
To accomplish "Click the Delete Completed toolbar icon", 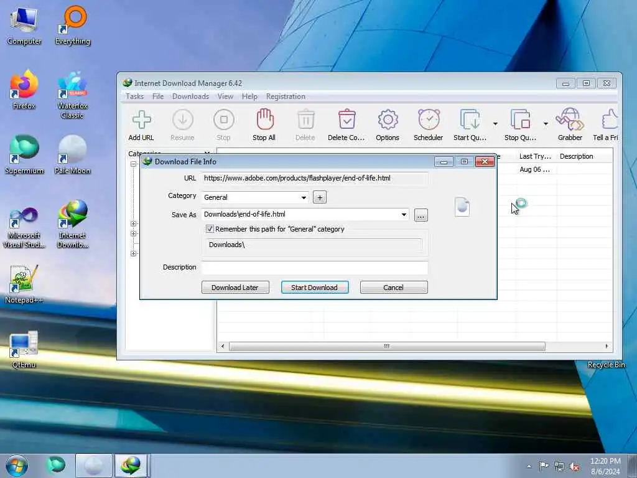I will 346,125.
